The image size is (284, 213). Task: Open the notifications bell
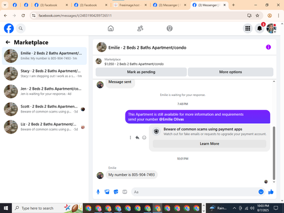pos(260,28)
